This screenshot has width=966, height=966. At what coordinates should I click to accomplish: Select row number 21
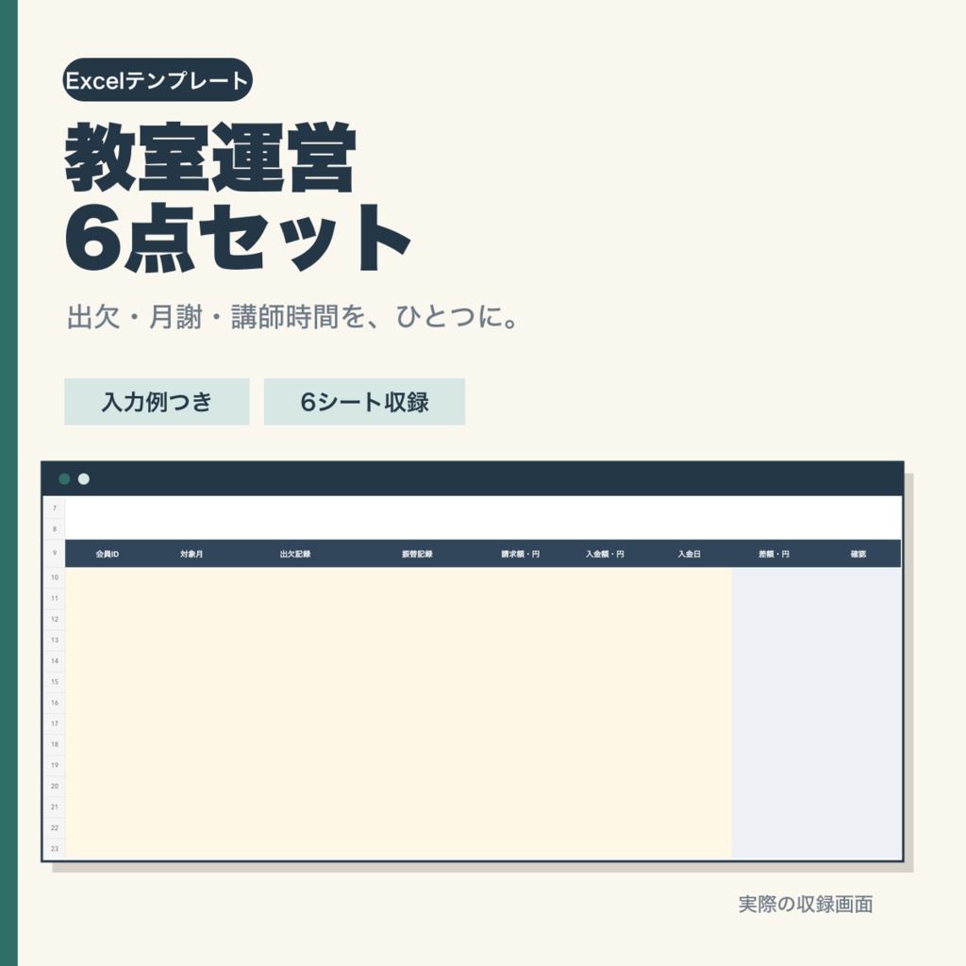click(55, 808)
